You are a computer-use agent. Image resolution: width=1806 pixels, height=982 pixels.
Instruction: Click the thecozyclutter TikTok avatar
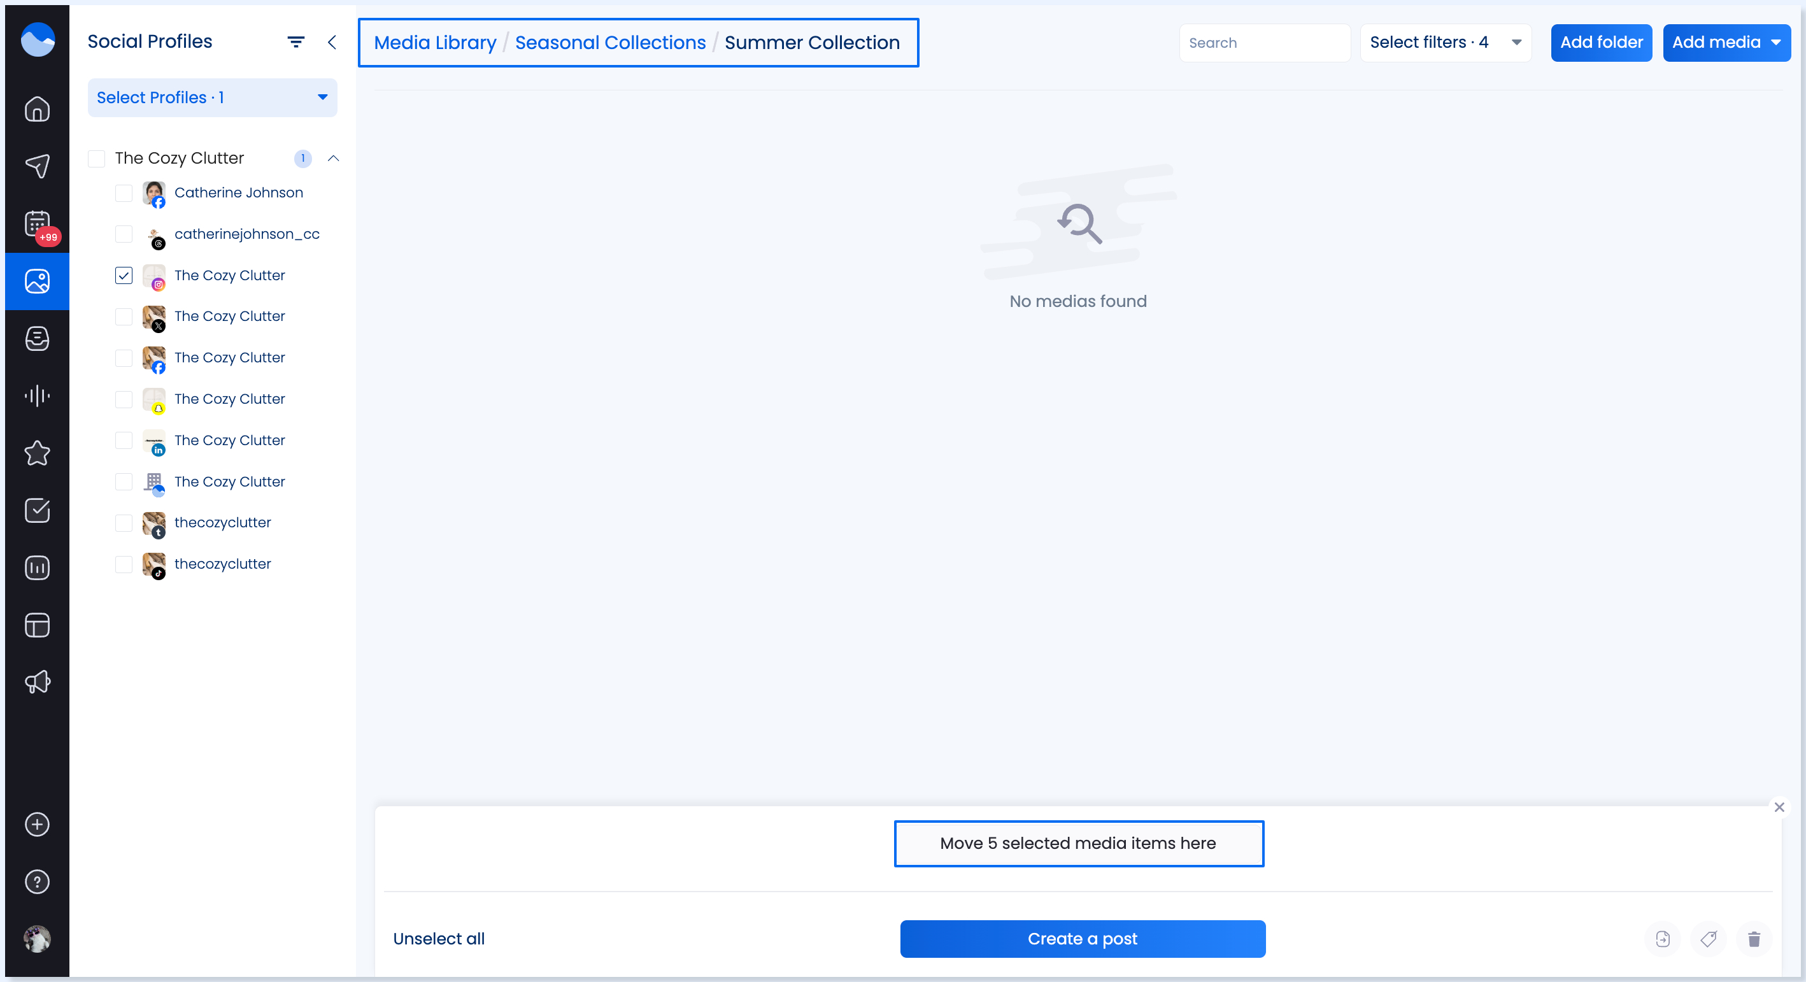pos(153,565)
